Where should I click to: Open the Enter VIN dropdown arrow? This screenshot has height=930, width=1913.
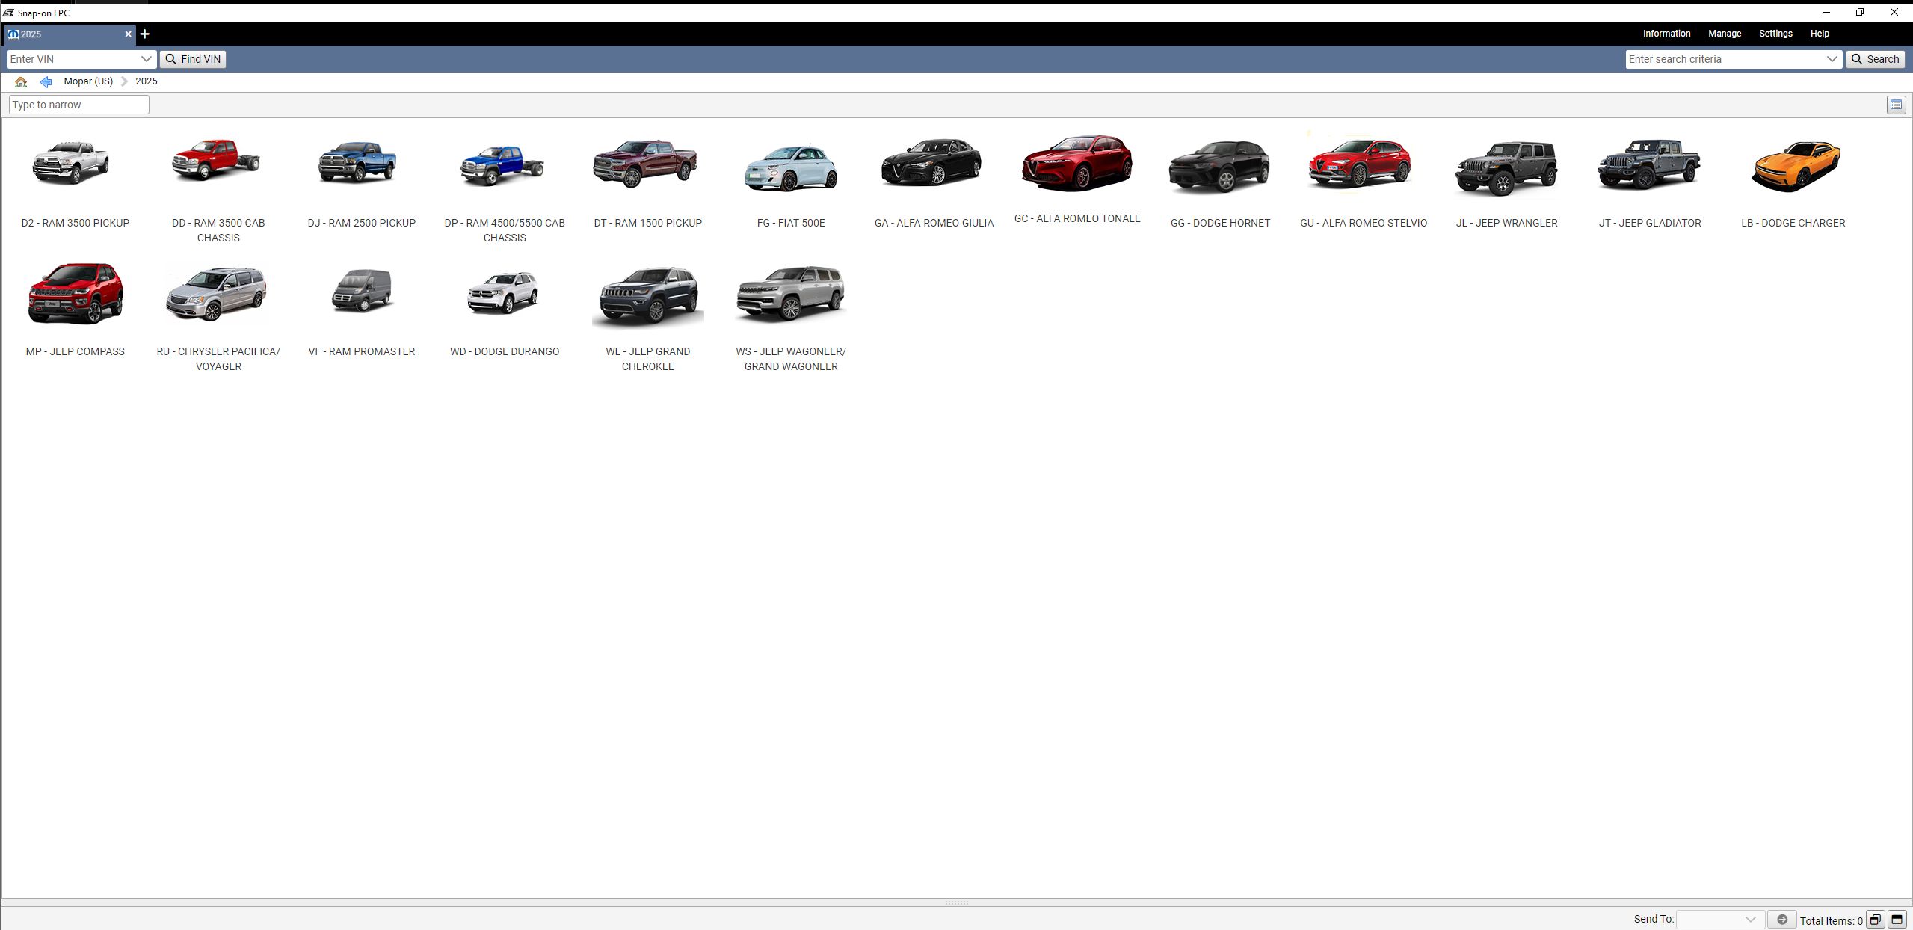[147, 59]
